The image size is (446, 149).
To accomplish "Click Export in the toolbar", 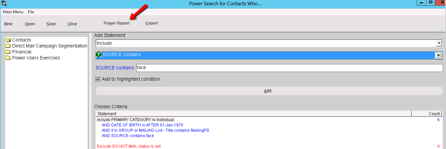I will pos(152,23).
